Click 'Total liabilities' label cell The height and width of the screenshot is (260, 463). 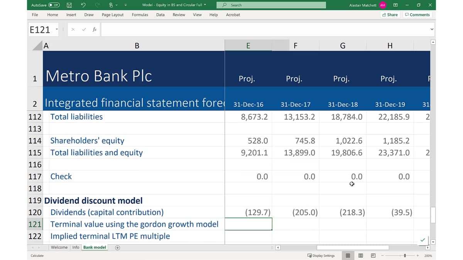[x=76, y=117]
